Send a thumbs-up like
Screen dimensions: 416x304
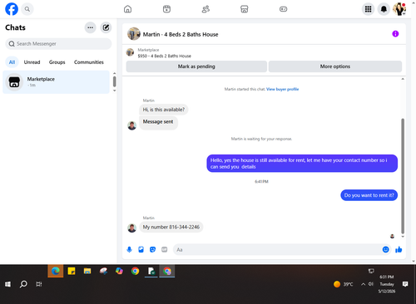[399, 249]
